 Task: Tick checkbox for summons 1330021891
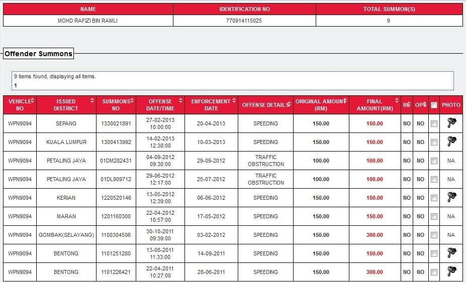pyautogui.click(x=434, y=124)
